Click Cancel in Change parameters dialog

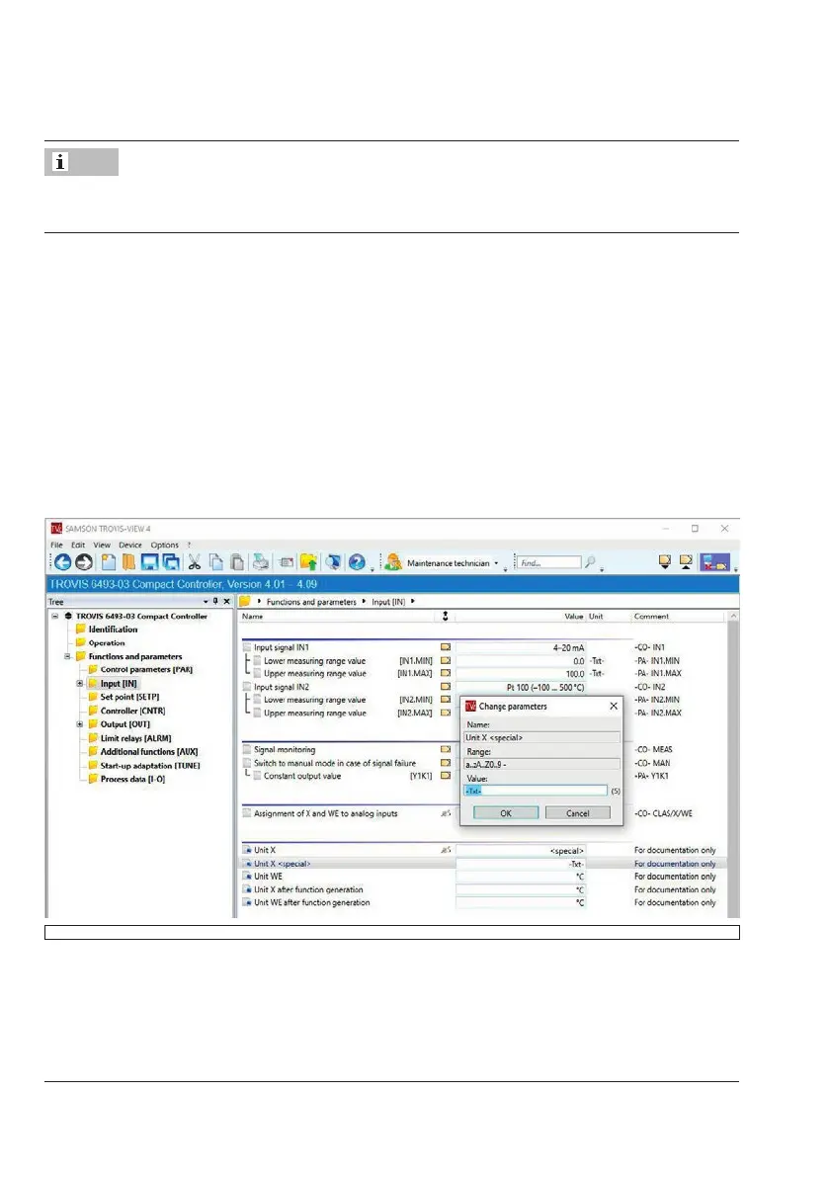[x=578, y=813]
